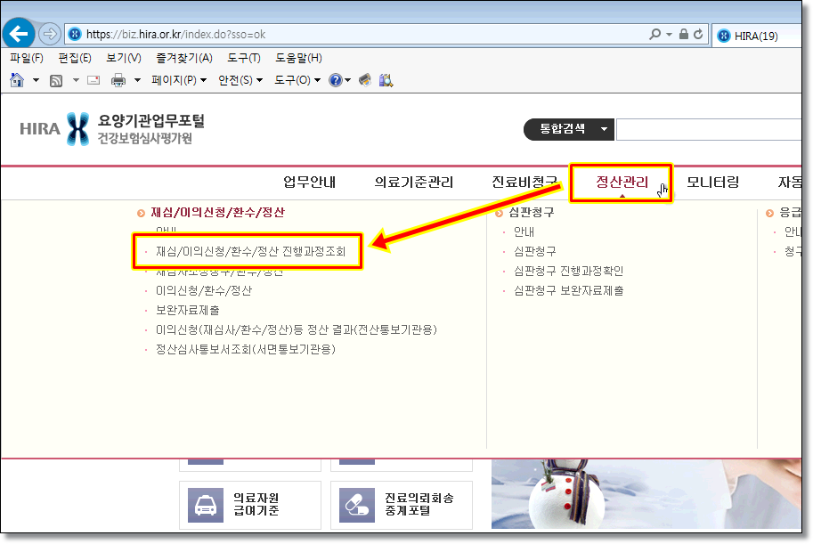The width and height of the screenshot is (813, 544).
Task: Click the 심판청구 submenu link
Action: pos(534,251)
